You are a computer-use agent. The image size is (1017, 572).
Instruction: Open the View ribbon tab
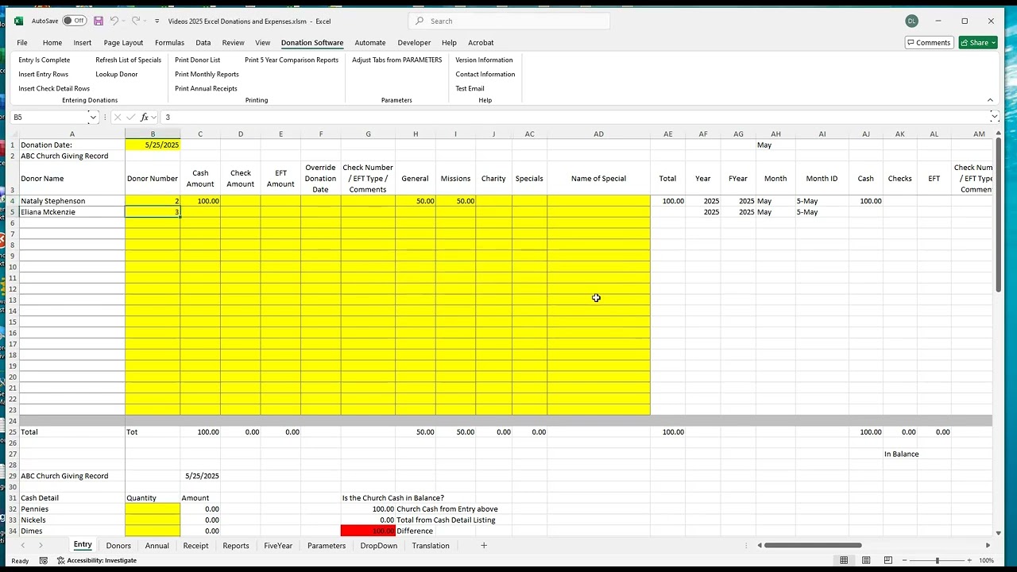click(x=263, y=43)
